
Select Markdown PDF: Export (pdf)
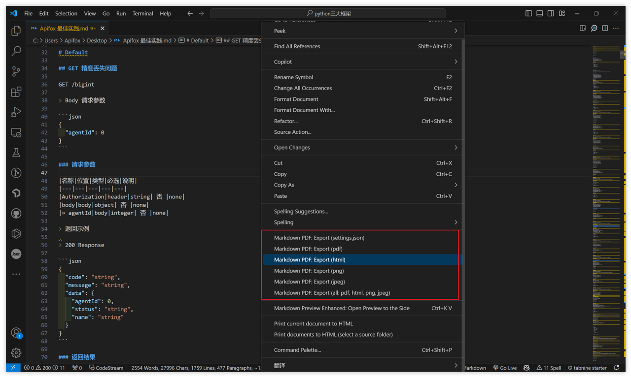[361, 249]
